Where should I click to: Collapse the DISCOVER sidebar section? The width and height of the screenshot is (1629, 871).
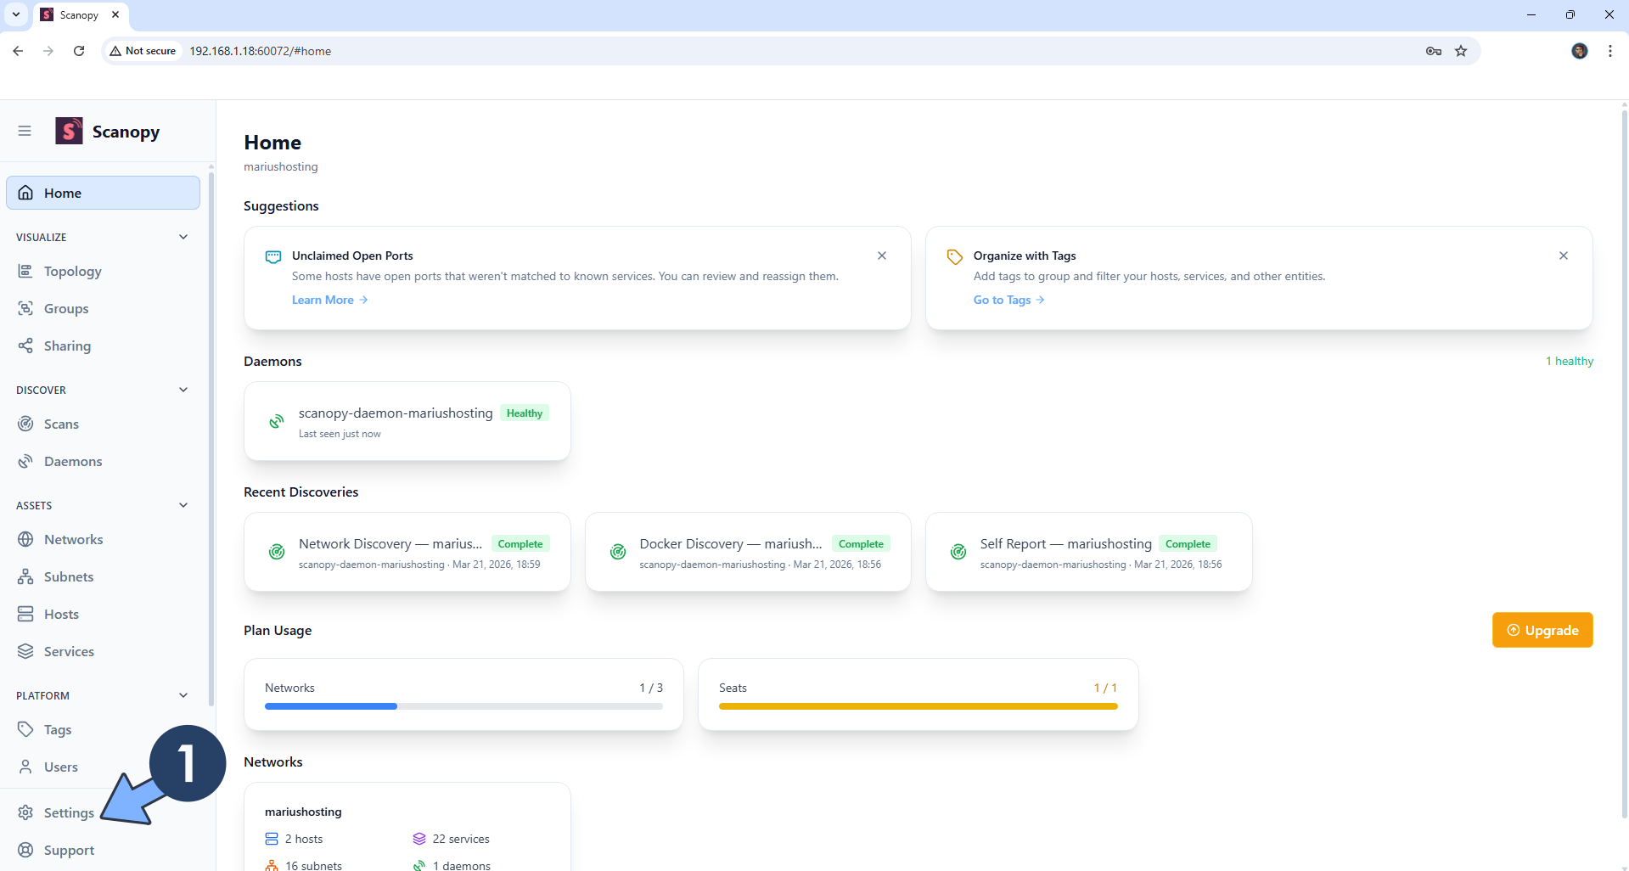[x=183, y=389]
